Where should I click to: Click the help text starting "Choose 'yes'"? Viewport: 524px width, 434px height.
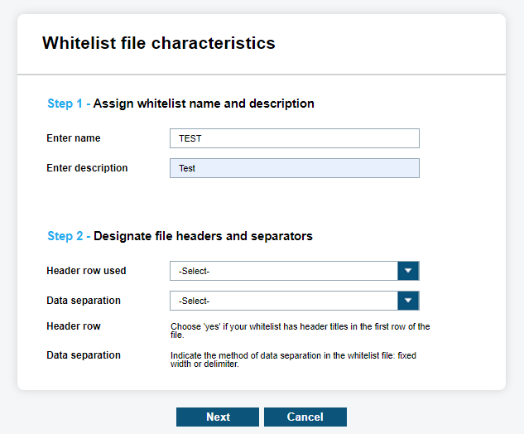[300, 330]
